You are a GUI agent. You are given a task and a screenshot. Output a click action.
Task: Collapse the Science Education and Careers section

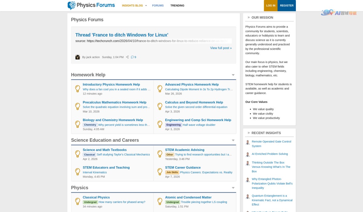tap(233, 140)
